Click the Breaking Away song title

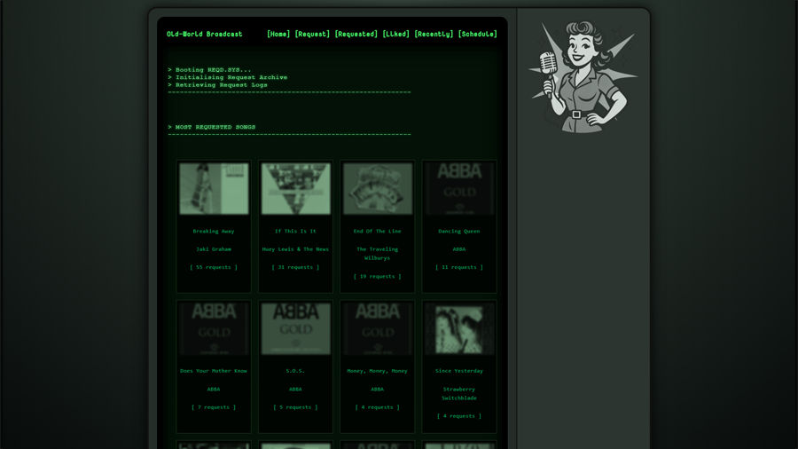pos(214,231)
